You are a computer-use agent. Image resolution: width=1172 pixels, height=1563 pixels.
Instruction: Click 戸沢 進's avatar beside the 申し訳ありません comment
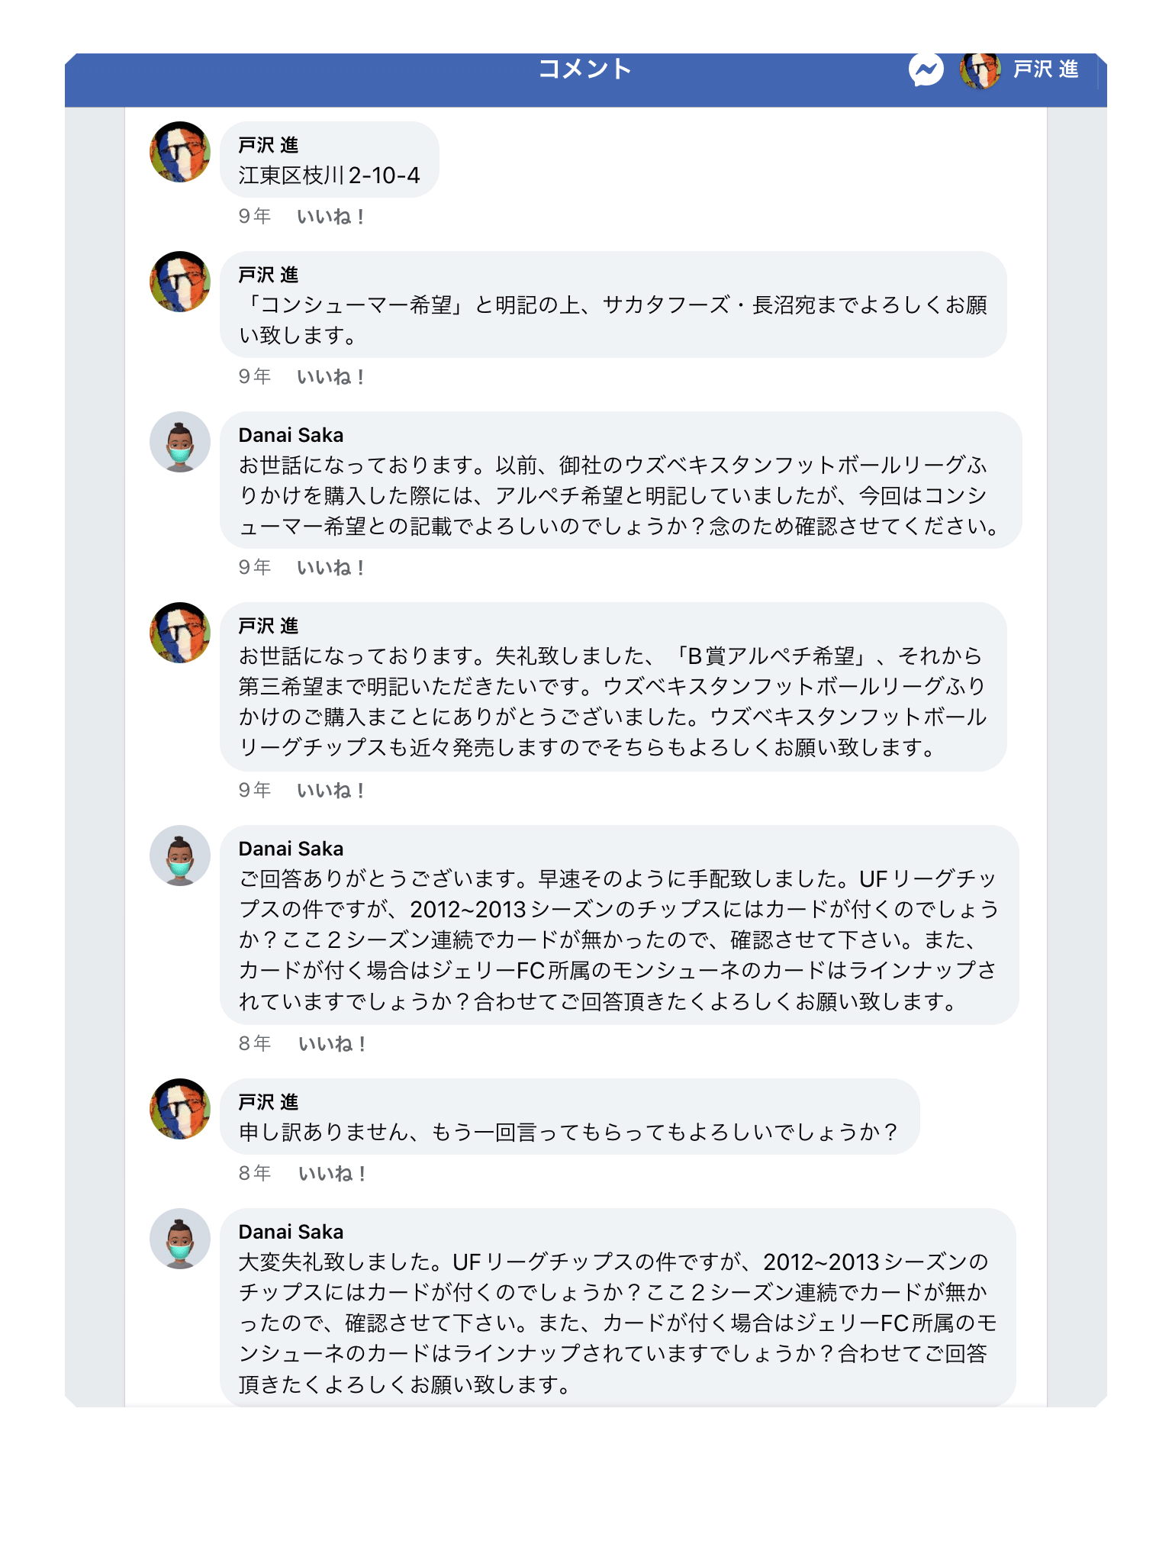coord(180,1109)
